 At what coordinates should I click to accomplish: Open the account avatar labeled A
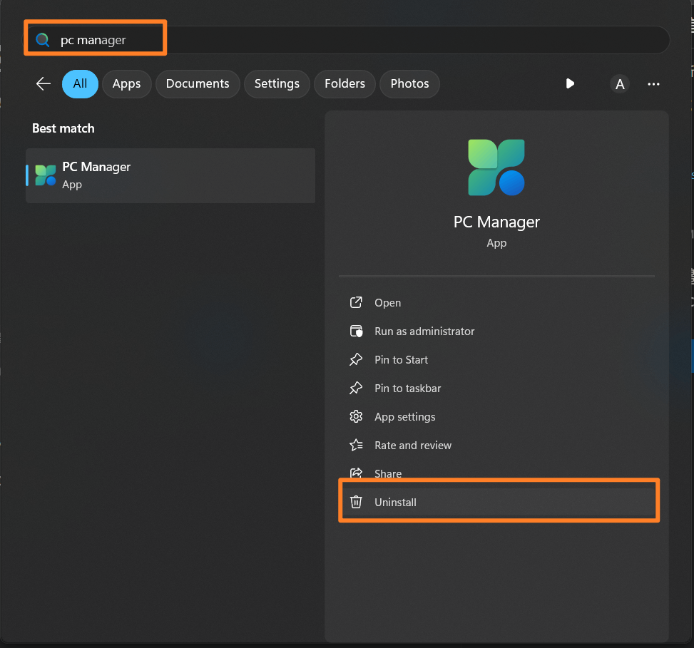pyautogui.click(x=620, y=84)
